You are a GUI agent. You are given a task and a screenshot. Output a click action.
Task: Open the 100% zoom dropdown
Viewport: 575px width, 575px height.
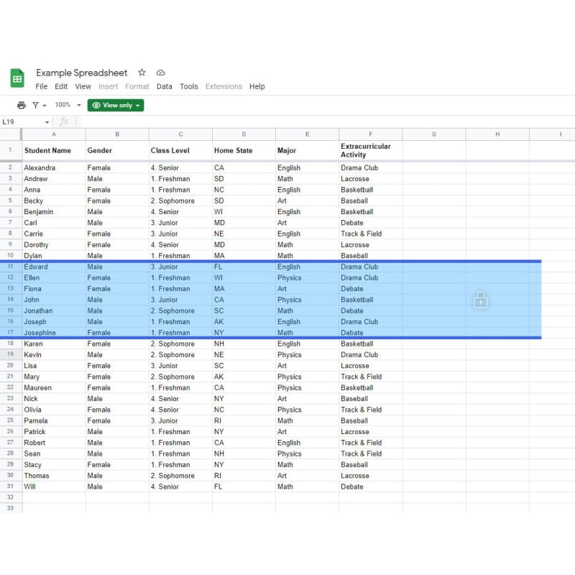click(x=68, y=105)
